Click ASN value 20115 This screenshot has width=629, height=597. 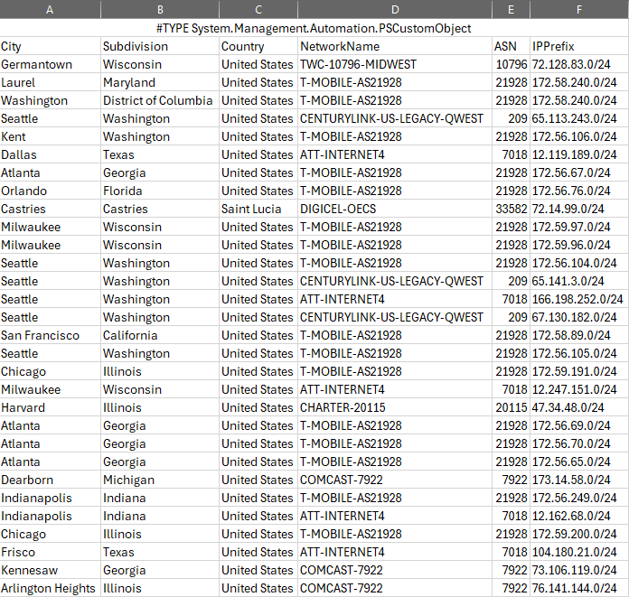(511, 407)
